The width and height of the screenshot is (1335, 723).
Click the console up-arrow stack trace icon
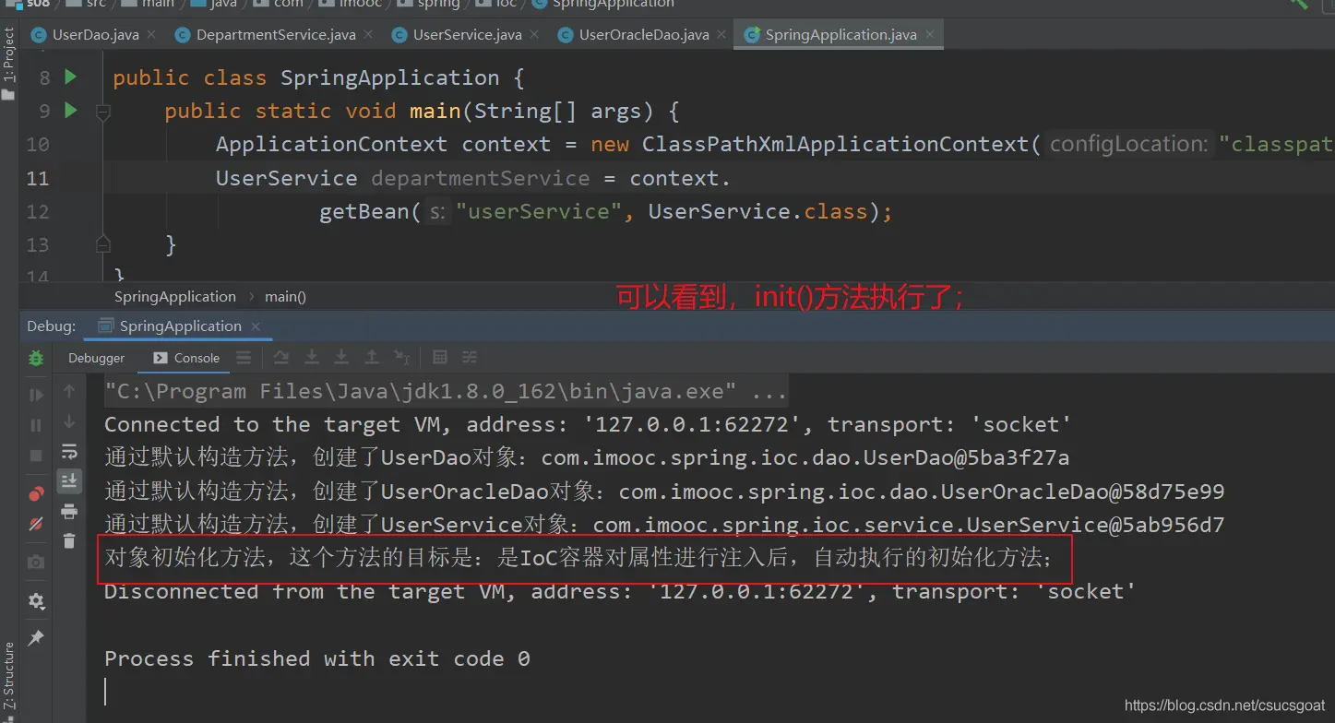tap(69, 391)
